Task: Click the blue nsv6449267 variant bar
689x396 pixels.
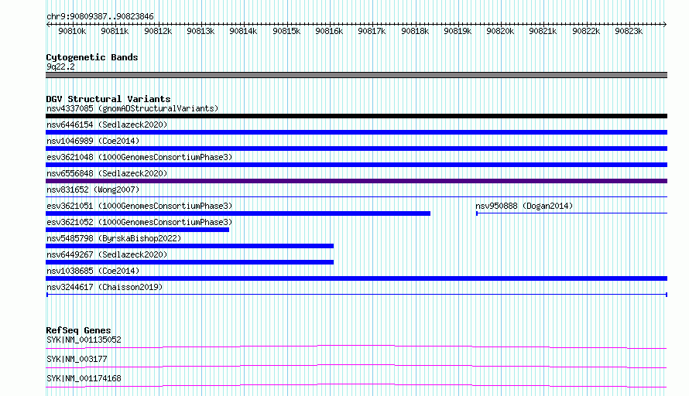Action: click(x=190, y=262)
